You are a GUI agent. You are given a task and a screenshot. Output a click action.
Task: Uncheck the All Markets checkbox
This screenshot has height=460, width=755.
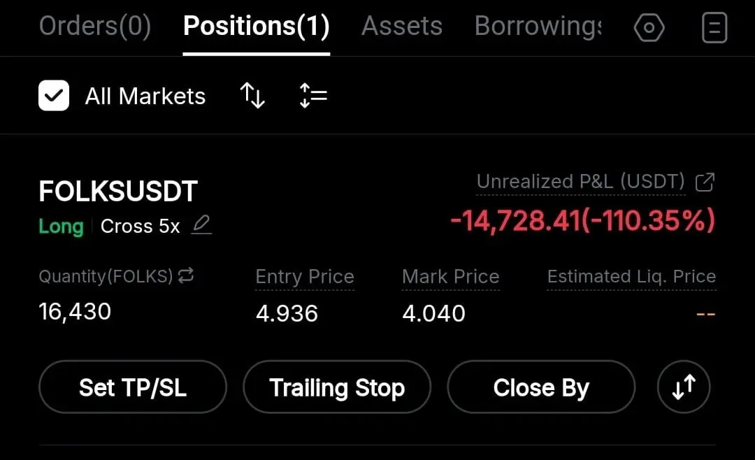tap(54, 96)
